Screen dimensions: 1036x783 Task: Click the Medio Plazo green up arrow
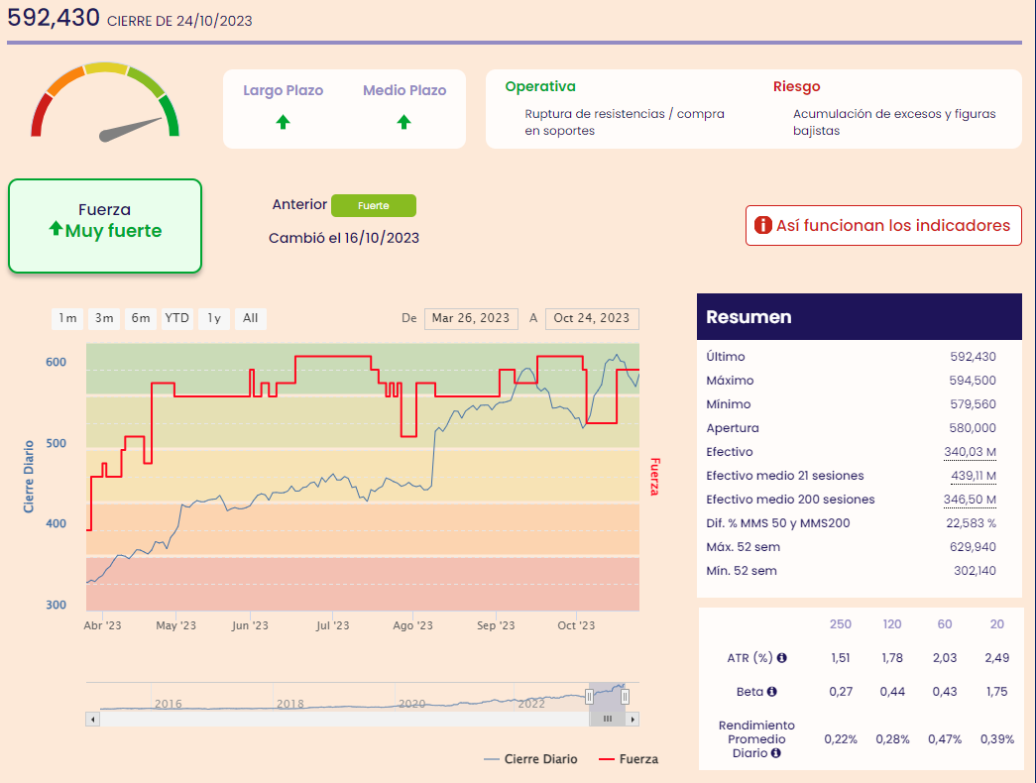pos(403,122)
